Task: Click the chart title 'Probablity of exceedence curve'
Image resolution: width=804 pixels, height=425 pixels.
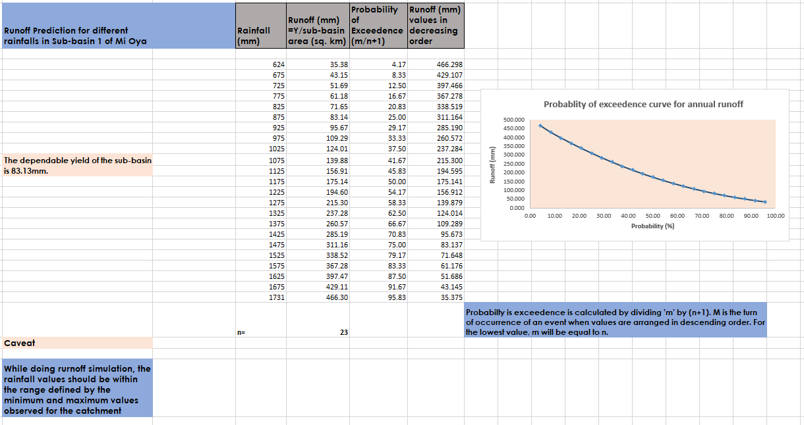Action: click(x=643, y=104)
